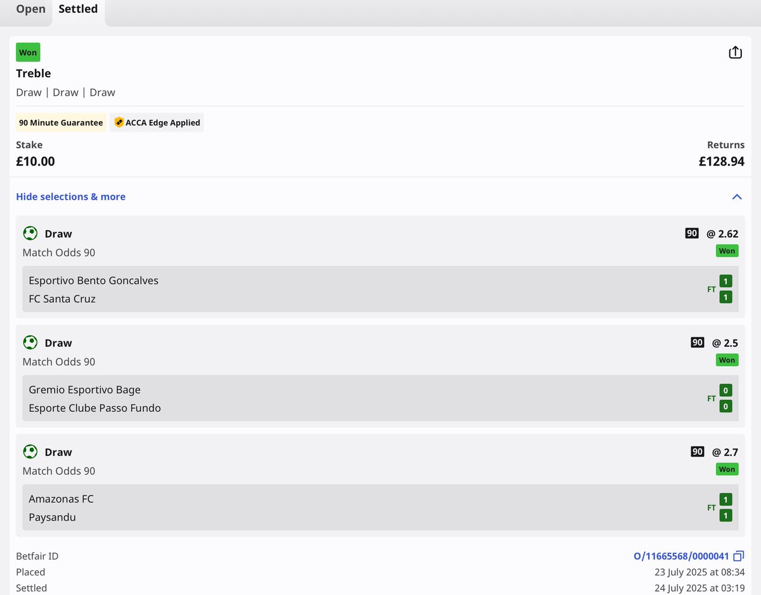
Task: Switch to the Open bets tab
Action: (31, 10)
